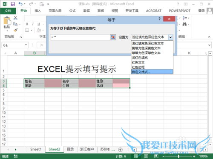213x159 pixels.
Task: Click the Cut scissors icon
Action: tap(15, 18)
